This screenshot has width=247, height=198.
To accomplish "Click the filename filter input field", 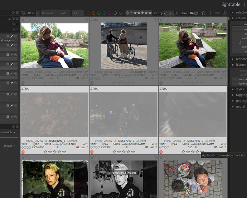I will tap(50, 13).
